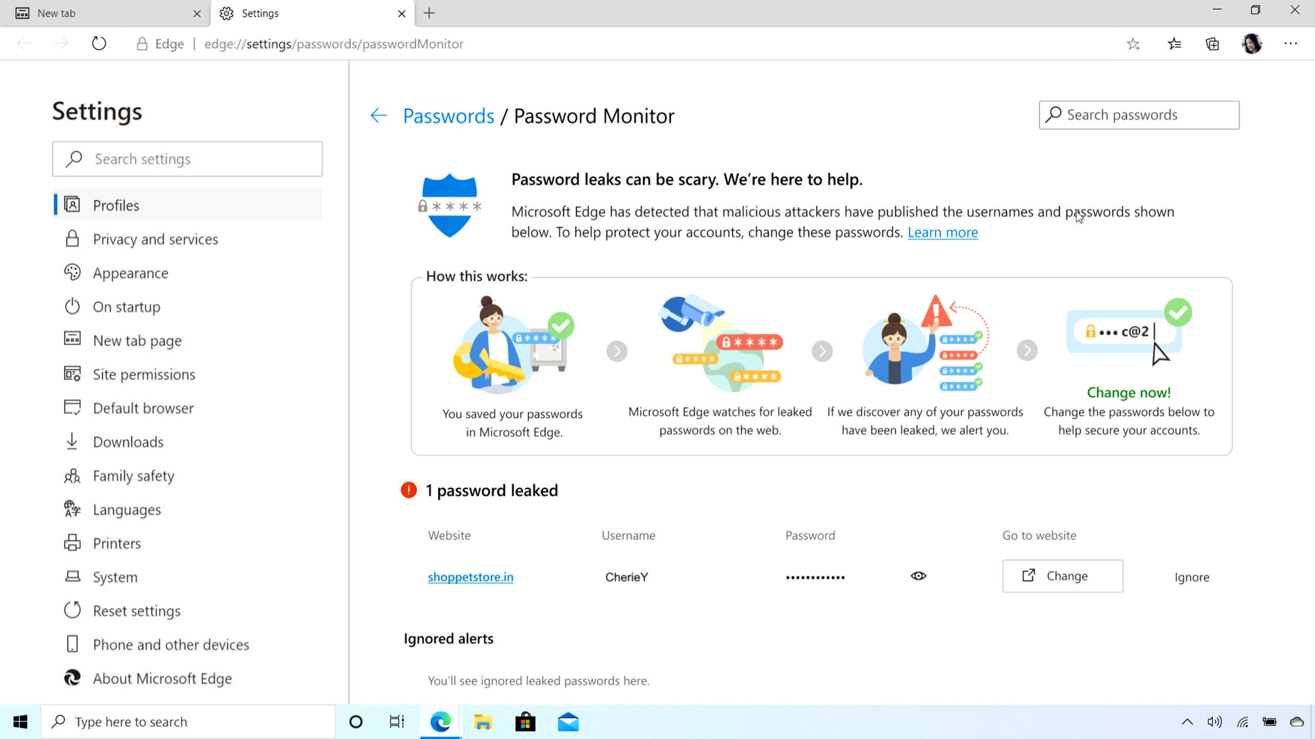Click the Search passwords input field
Screen dimensions: 1315x739
tap(1139, 114)
